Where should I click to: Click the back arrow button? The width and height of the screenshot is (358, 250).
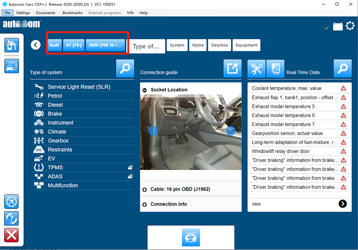click(x=35, y=45)
